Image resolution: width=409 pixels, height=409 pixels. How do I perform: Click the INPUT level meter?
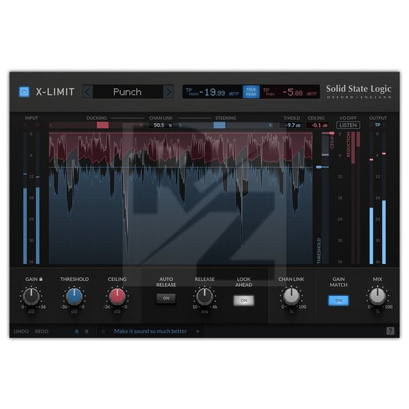31,198
